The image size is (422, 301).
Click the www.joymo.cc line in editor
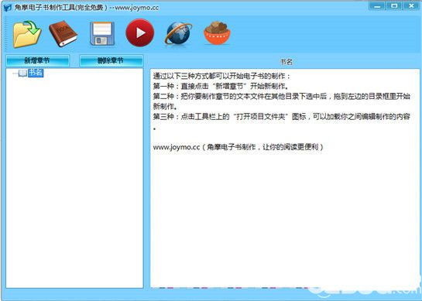[238, 147]
